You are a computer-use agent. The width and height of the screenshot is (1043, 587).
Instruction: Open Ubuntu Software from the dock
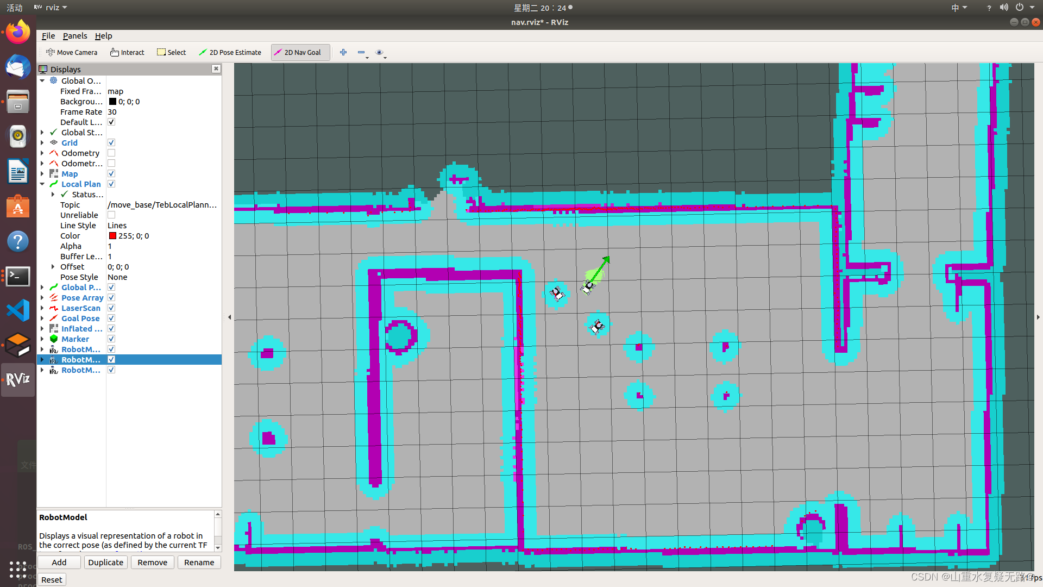pyautogui.click(x=18, y=207)
